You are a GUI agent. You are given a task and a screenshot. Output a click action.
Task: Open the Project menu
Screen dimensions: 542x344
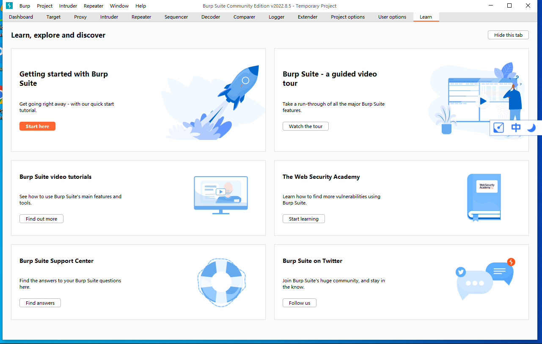pyautogui.click(x=45, y=6)
